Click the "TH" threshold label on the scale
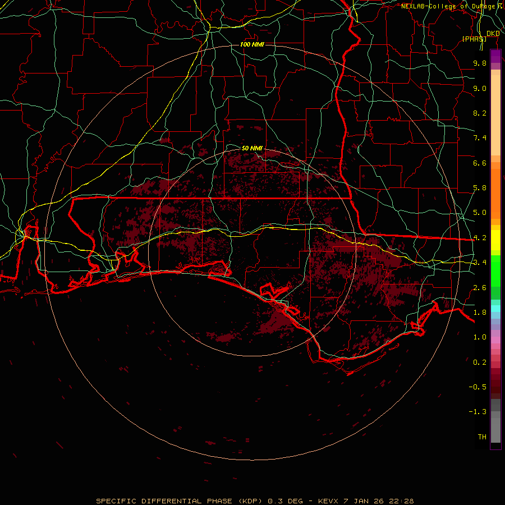505x505 pixels. 482,437
